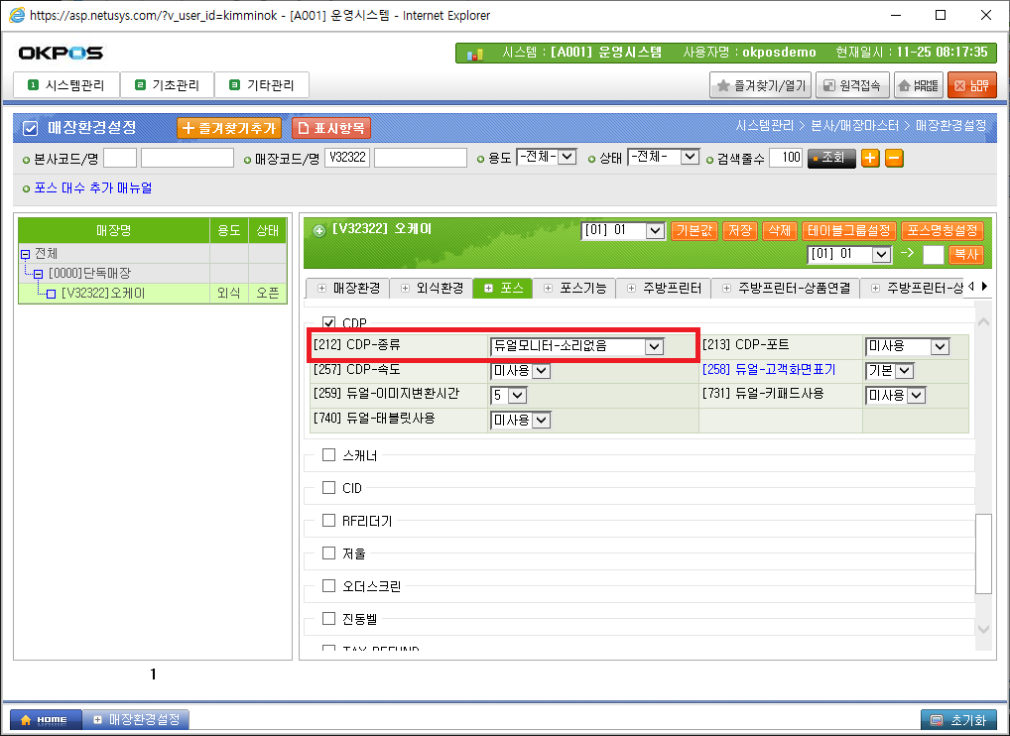Image resolution: width=1010 pixels, height=736 pixels.
Task: Collapse the 전체 tree node
Action: coord(25,254)
